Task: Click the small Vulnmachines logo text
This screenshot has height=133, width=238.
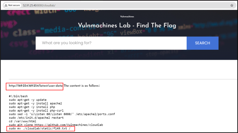Action: point(127,17)
